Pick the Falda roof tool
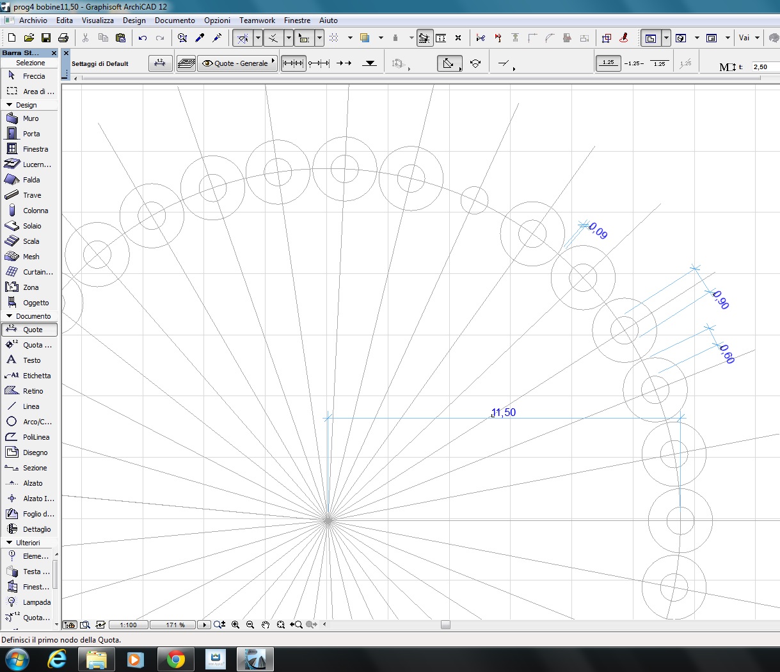Screen dimensions: 780x672 tap(30, 180)
